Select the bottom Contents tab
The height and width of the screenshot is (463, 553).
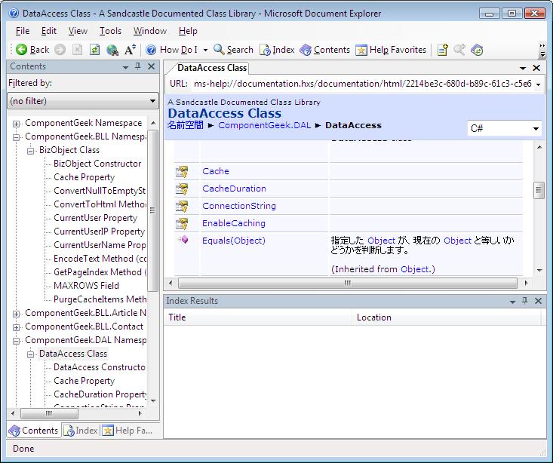pos(33,431)
